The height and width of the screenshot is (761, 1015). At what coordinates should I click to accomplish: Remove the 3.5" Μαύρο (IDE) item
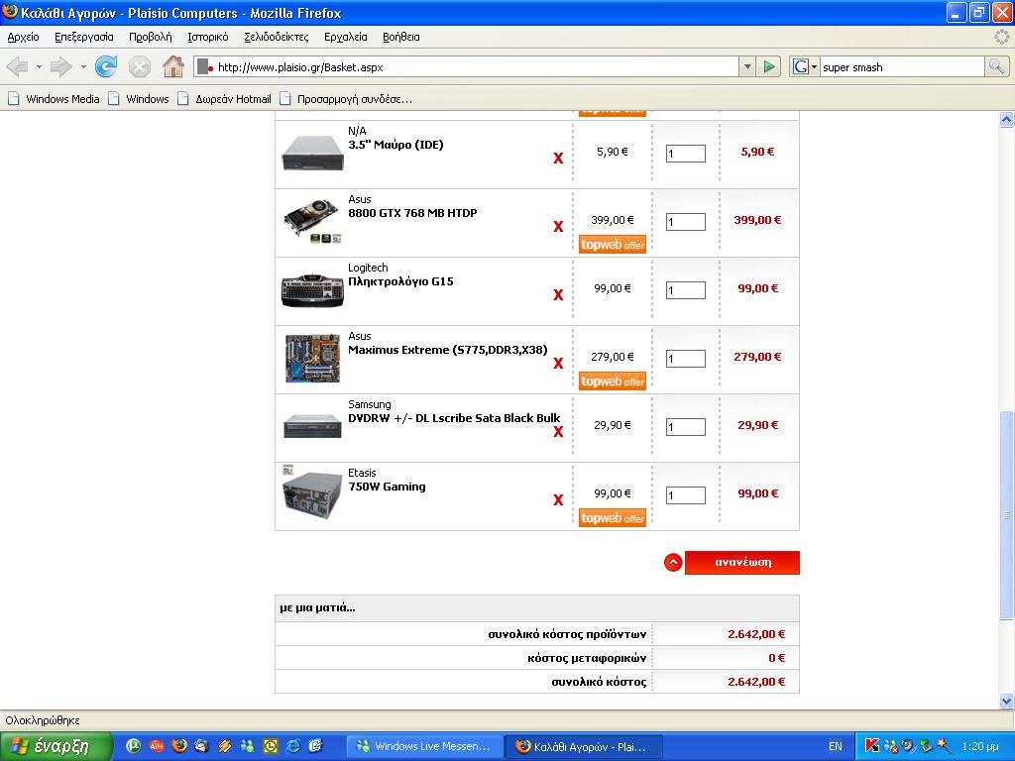click(x=558, y=158)
